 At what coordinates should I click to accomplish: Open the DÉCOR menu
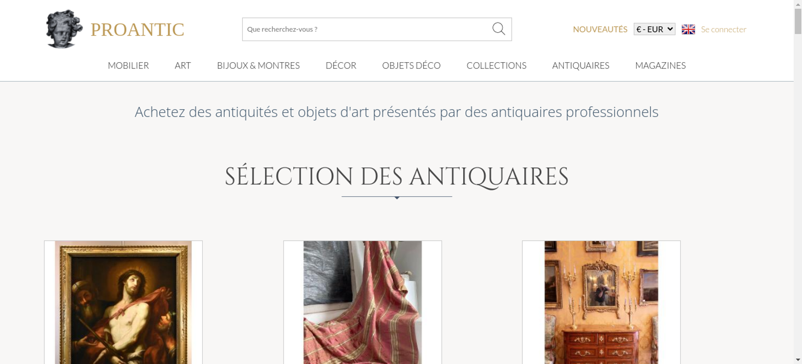(x=341, y=65)
